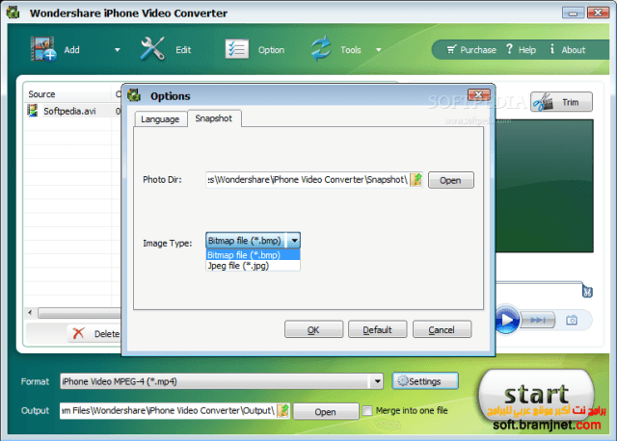Click left arrow of file list scrollbar

point(30,313)
